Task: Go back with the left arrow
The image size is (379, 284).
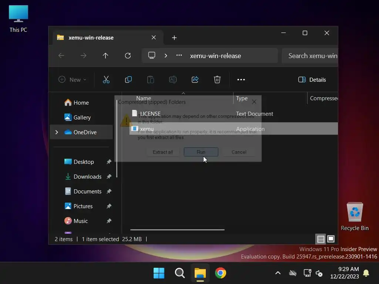Action: (x=61, y=56)
